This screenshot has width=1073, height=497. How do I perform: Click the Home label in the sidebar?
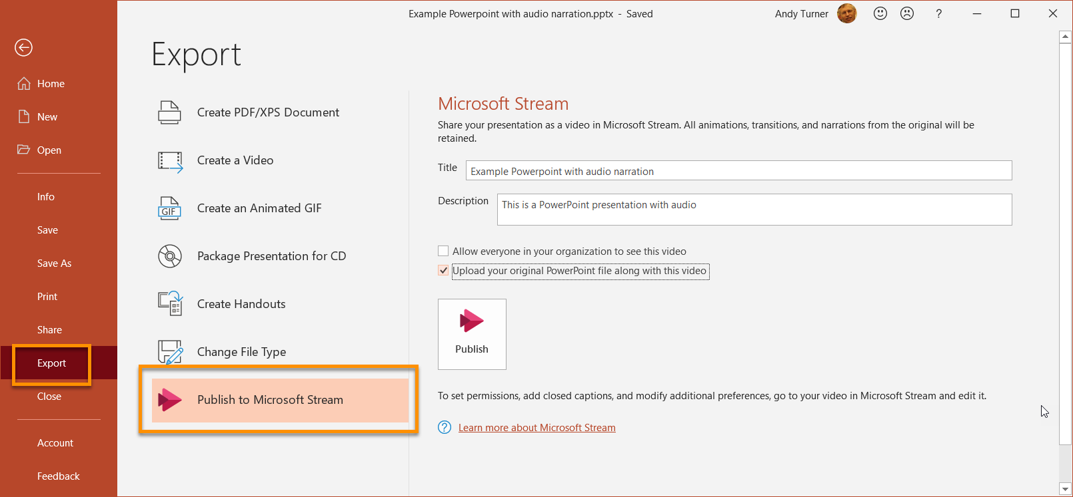pyautogui.click(x=51, y=83)
